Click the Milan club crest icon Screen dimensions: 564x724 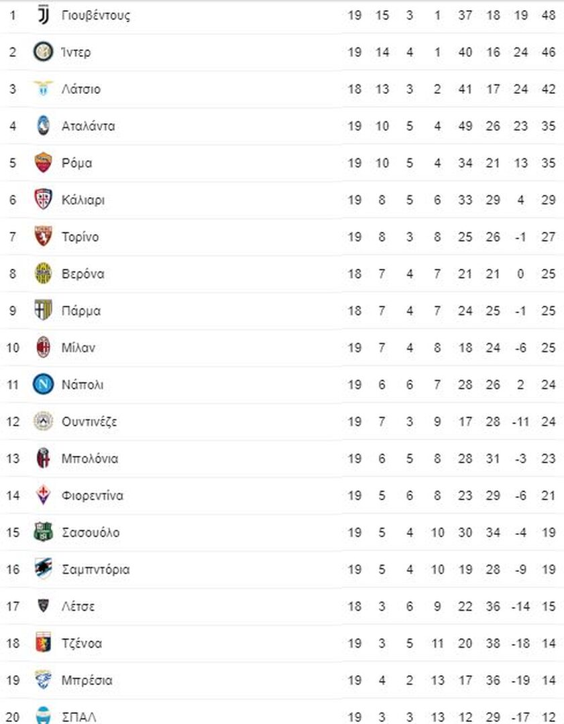click(x=43, y=348)
